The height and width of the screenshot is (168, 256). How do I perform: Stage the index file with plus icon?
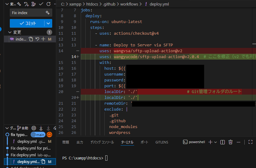[43, 39]
